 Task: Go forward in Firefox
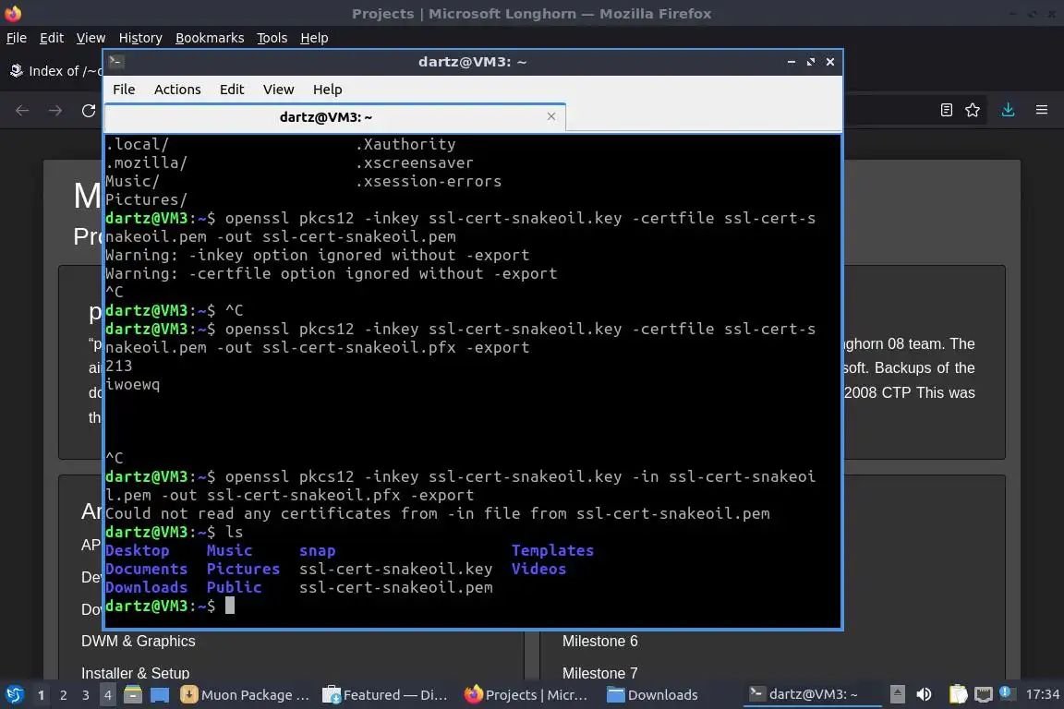[55, 110]
